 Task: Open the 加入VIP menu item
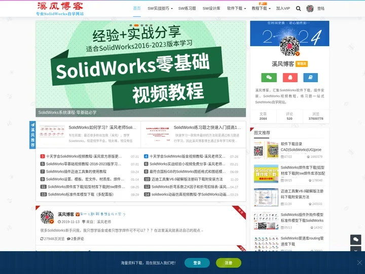click(x=283, y=9)
